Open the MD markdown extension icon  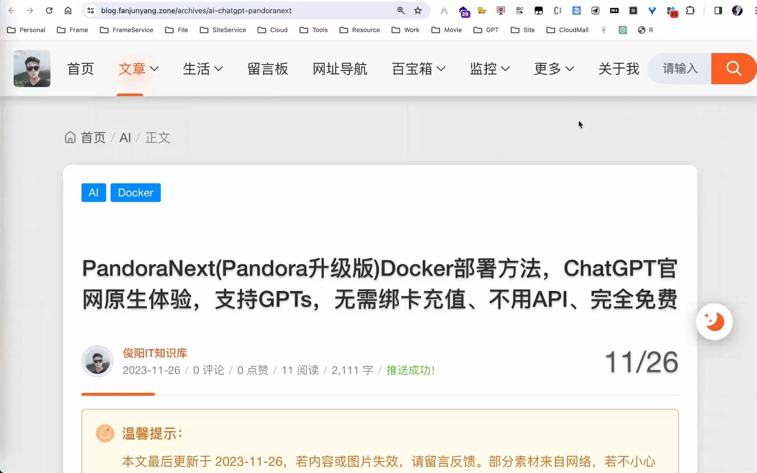pos(614,11)
